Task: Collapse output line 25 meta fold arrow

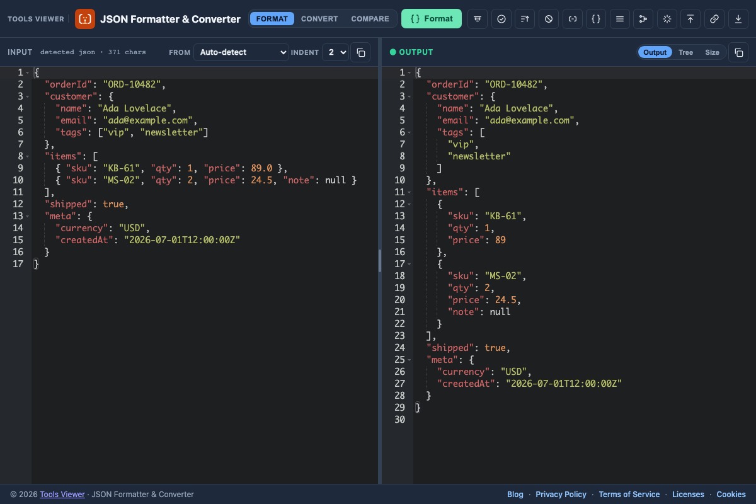Action: click(409, 360)
